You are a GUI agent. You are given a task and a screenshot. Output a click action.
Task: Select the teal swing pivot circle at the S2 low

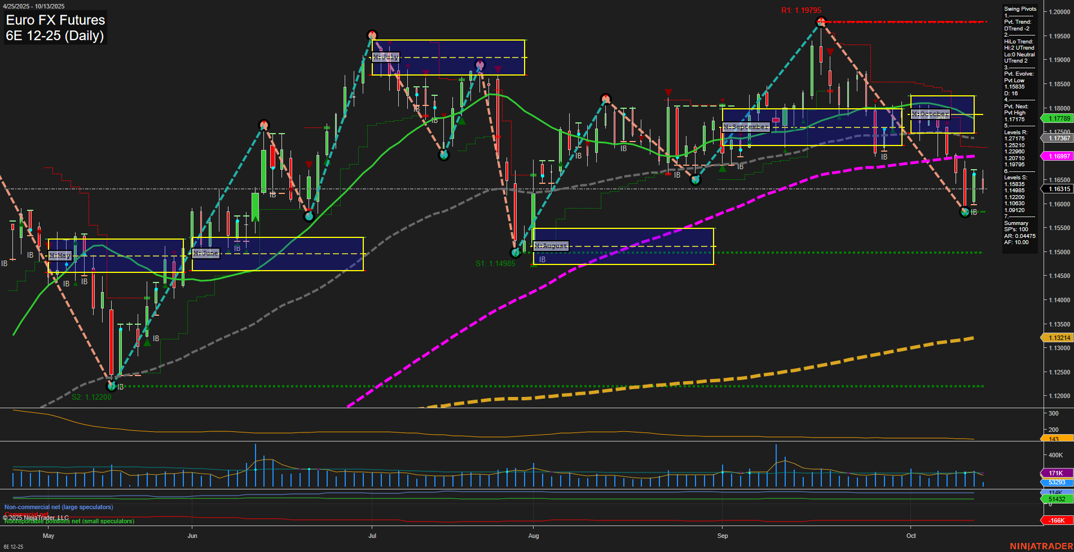(111, 387)
